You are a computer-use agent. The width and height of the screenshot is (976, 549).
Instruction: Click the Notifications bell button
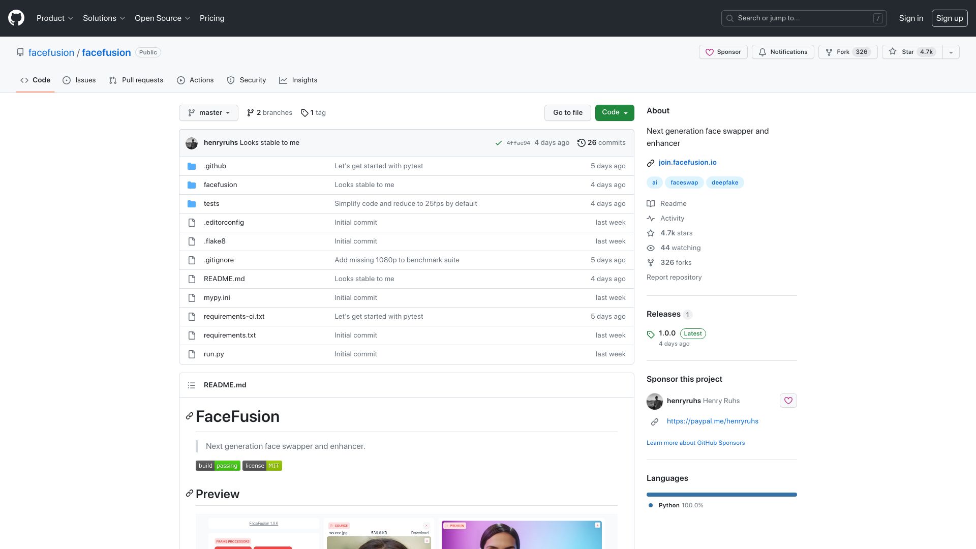(783, 52)
